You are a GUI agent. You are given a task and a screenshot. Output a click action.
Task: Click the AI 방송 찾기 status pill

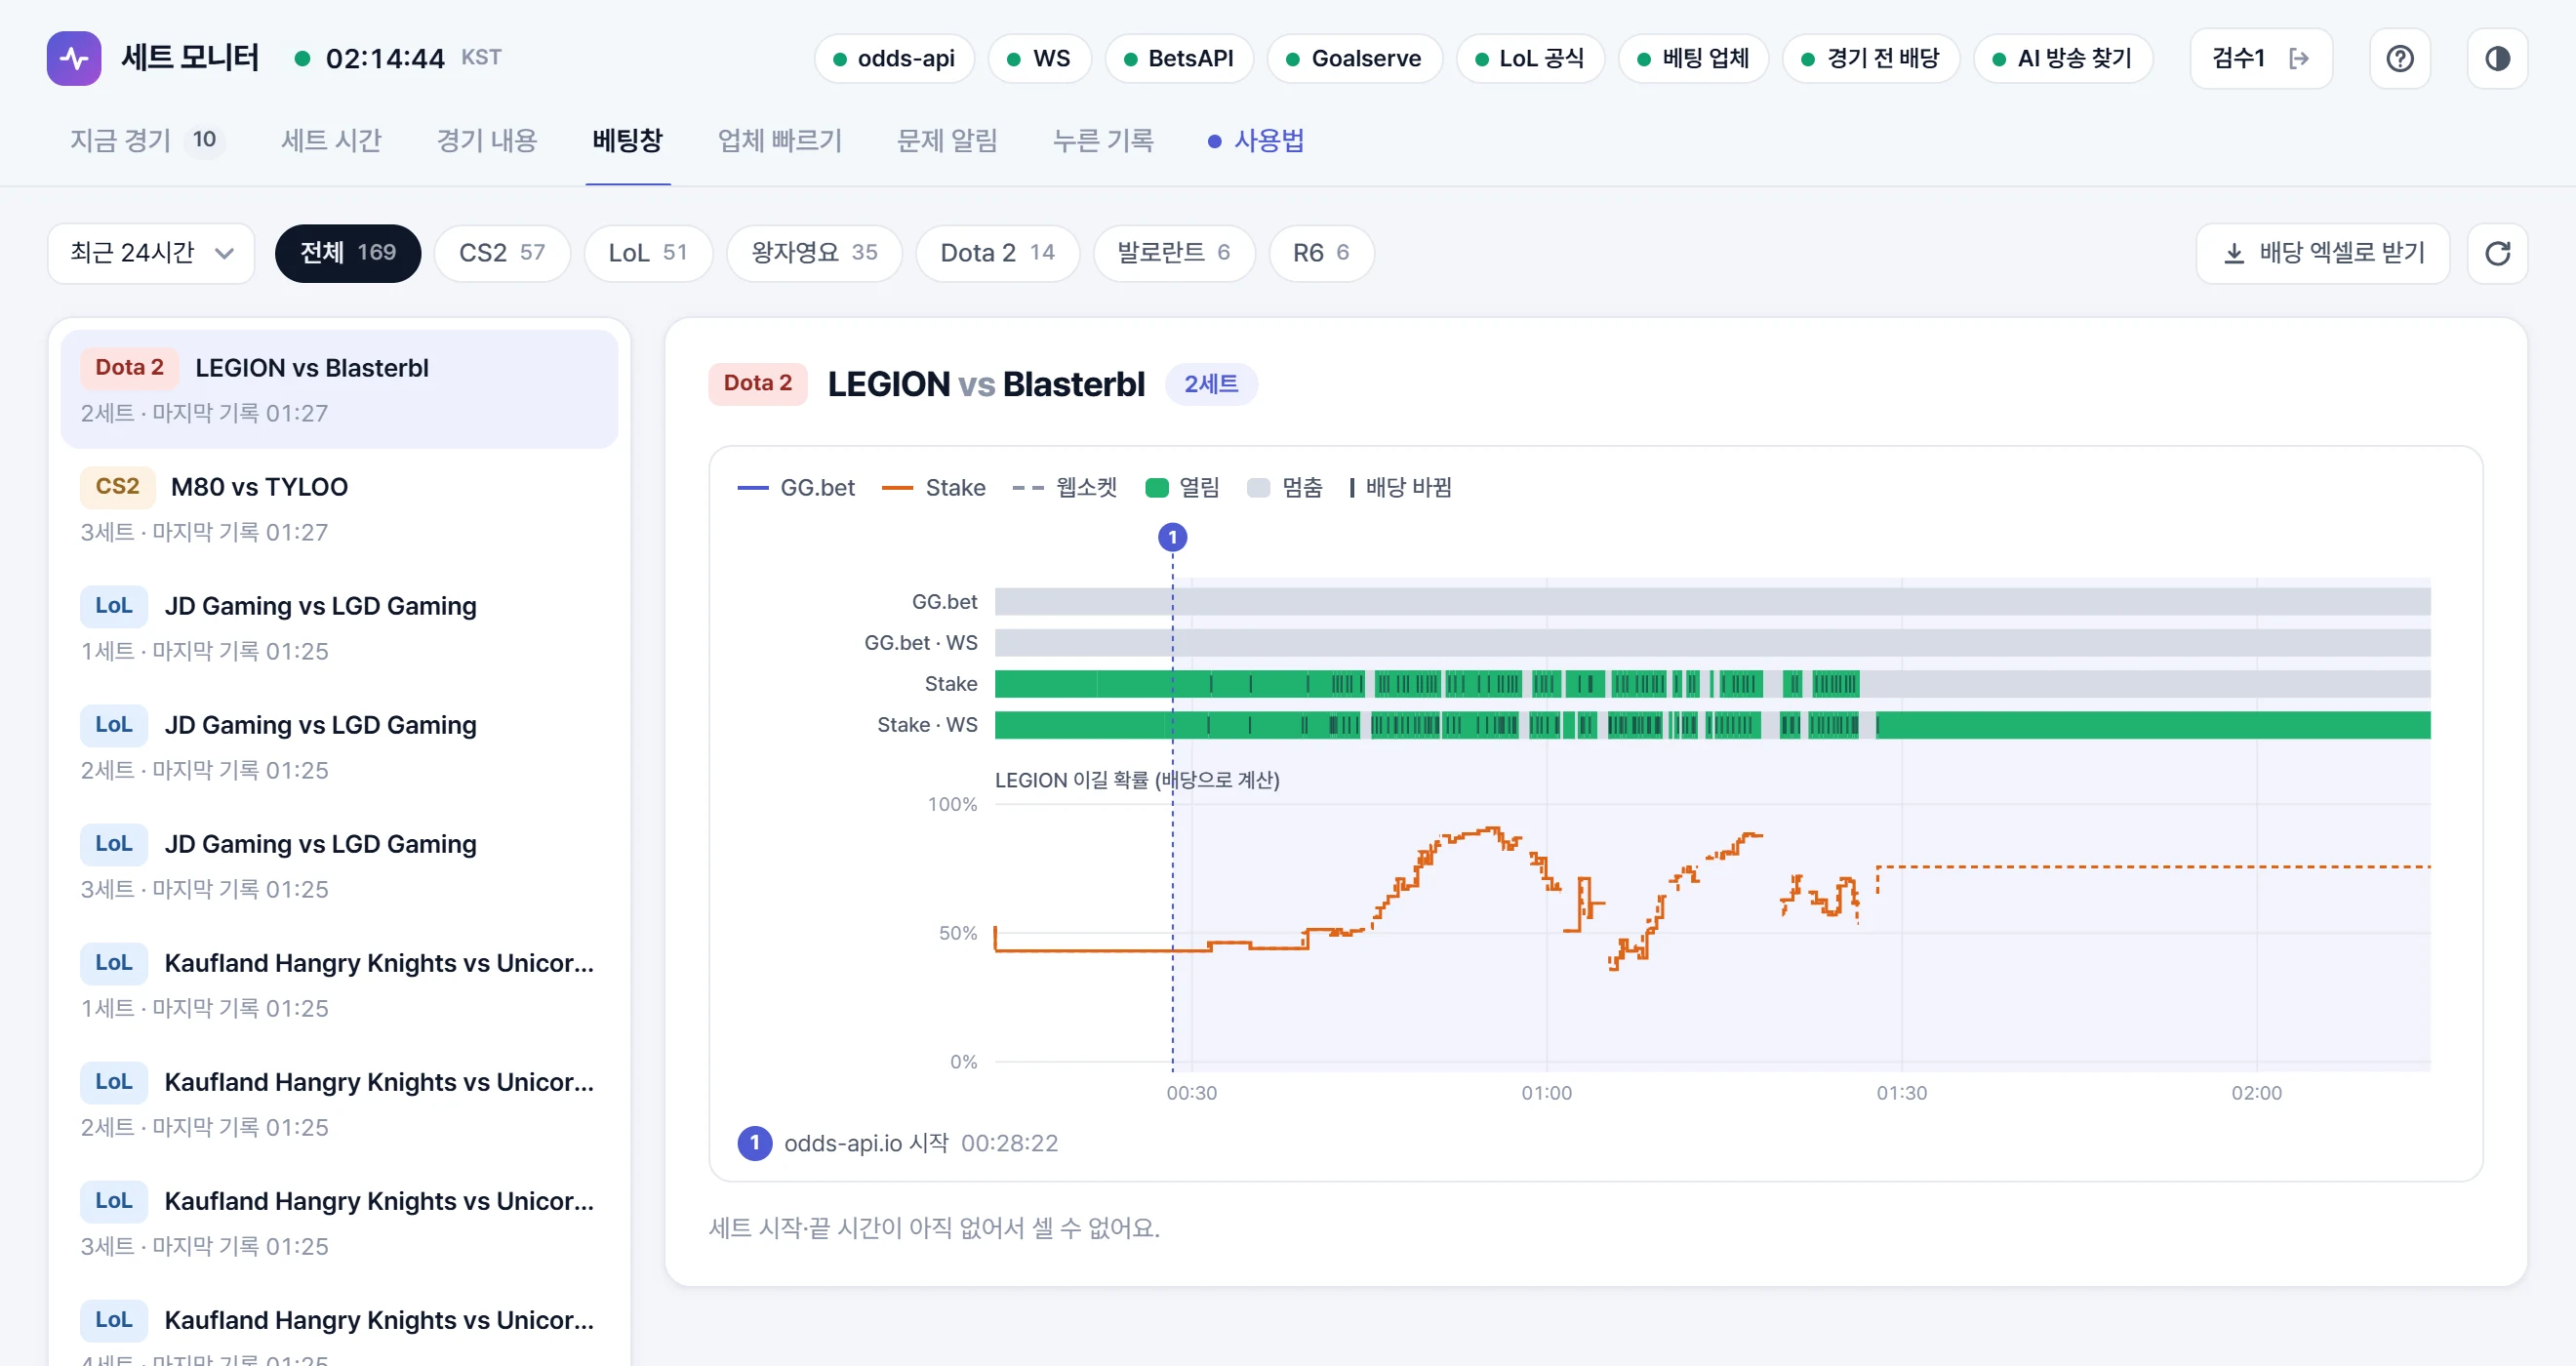click(2063, 58)
